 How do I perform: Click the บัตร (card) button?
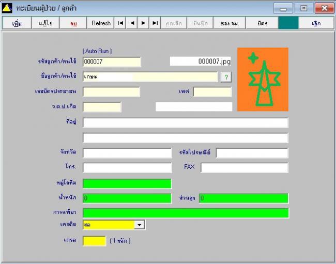coord(262,23)
